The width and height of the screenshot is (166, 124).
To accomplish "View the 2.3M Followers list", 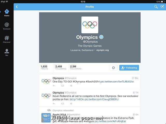I will [75, 67].
